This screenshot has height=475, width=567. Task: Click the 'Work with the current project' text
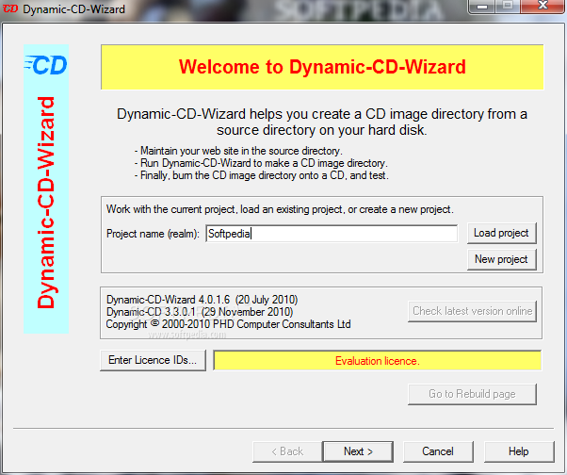coord(280,209)
